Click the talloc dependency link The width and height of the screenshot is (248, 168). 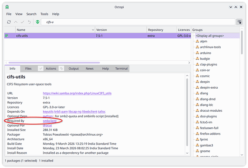pyautogui.click(x=102, y=112)
